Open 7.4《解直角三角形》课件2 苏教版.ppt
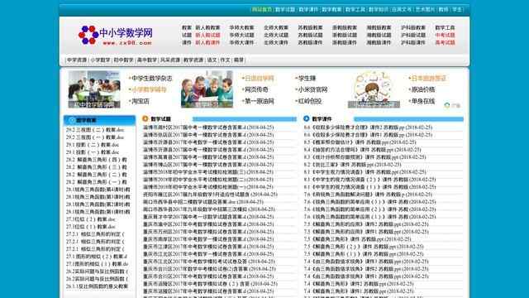 (359, 283)
